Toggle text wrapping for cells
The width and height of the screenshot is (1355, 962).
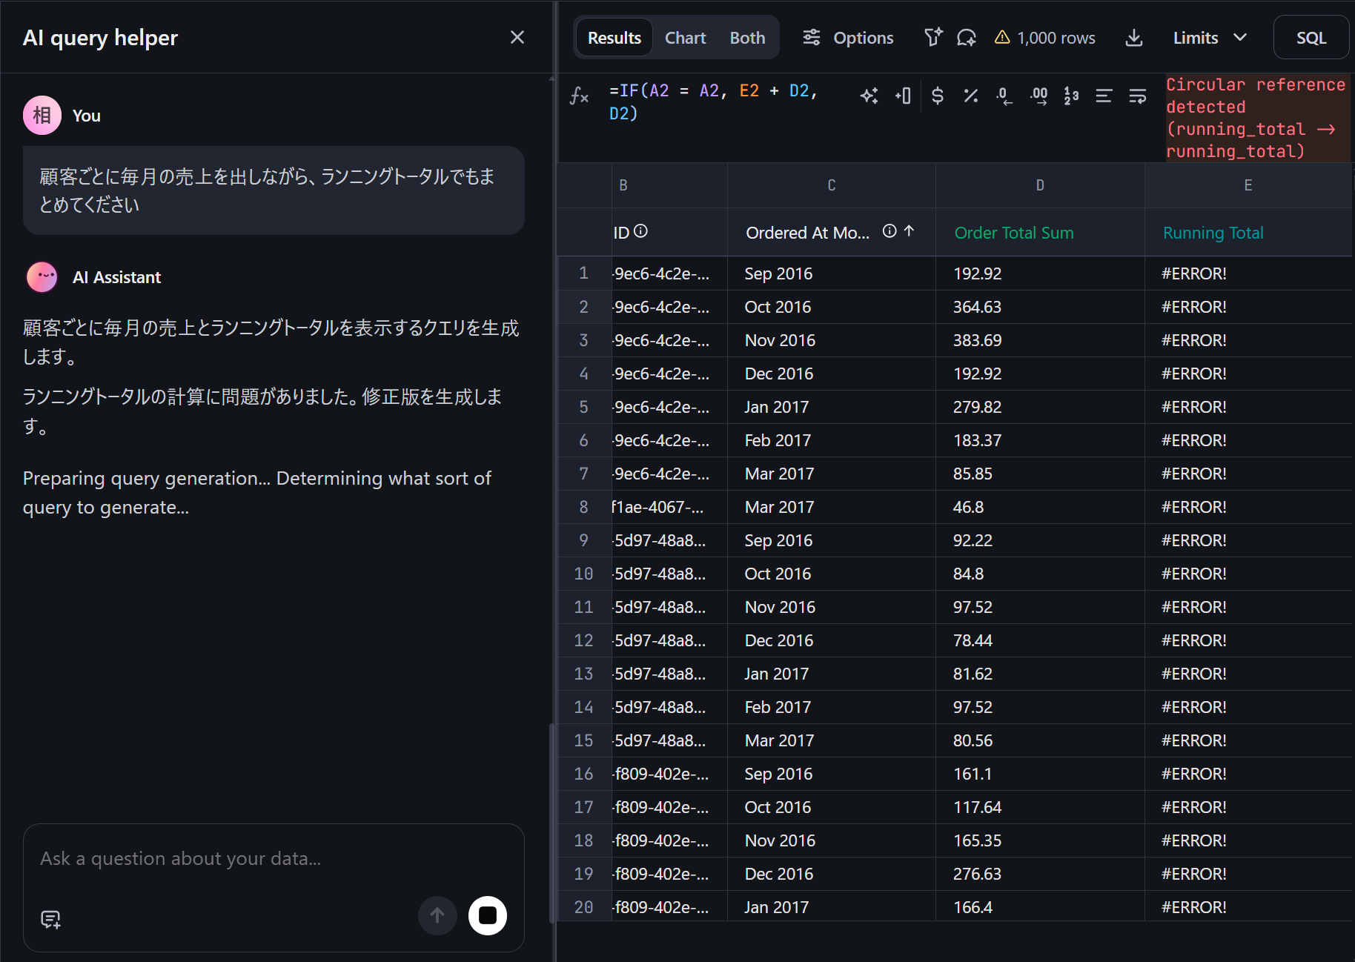pyautogui.click(x=1137, y=96)
